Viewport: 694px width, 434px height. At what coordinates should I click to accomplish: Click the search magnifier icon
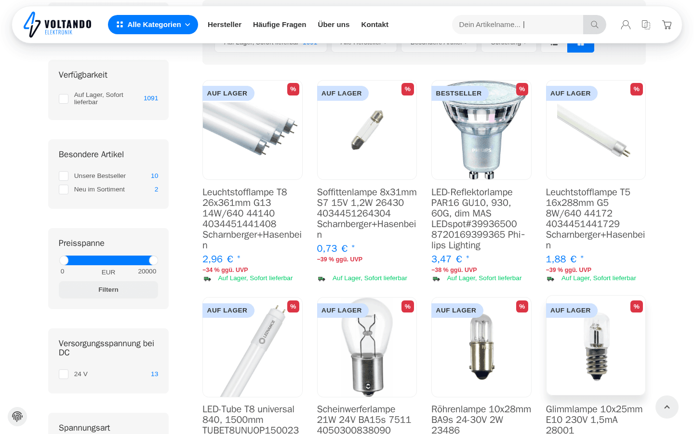pos(594,25)
